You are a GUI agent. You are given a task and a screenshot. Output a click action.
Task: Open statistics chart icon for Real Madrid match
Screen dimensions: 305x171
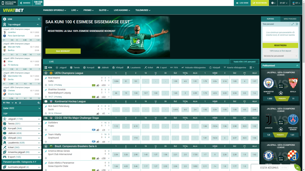98,85
